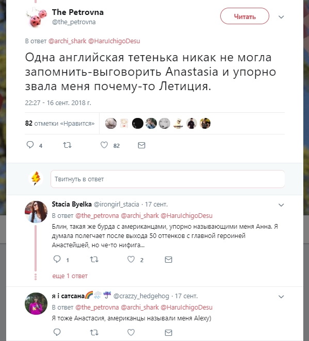
Task: Retweet crazzy_hedgehog's reply
Action: point(94,333)
